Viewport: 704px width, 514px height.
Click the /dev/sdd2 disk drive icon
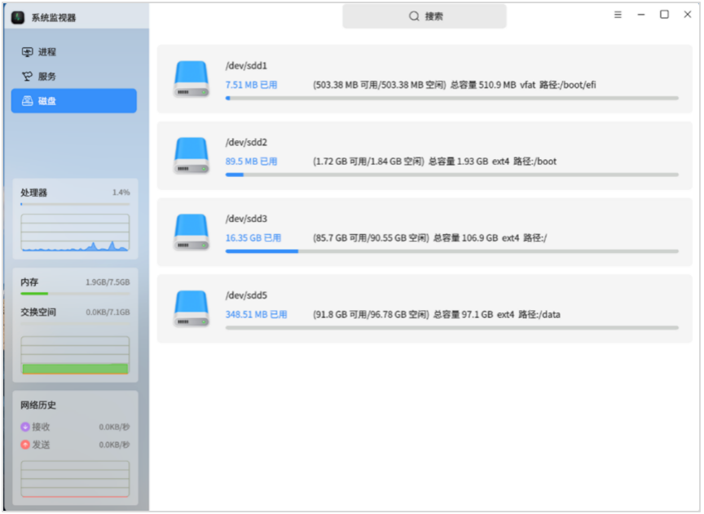(191, 155)
